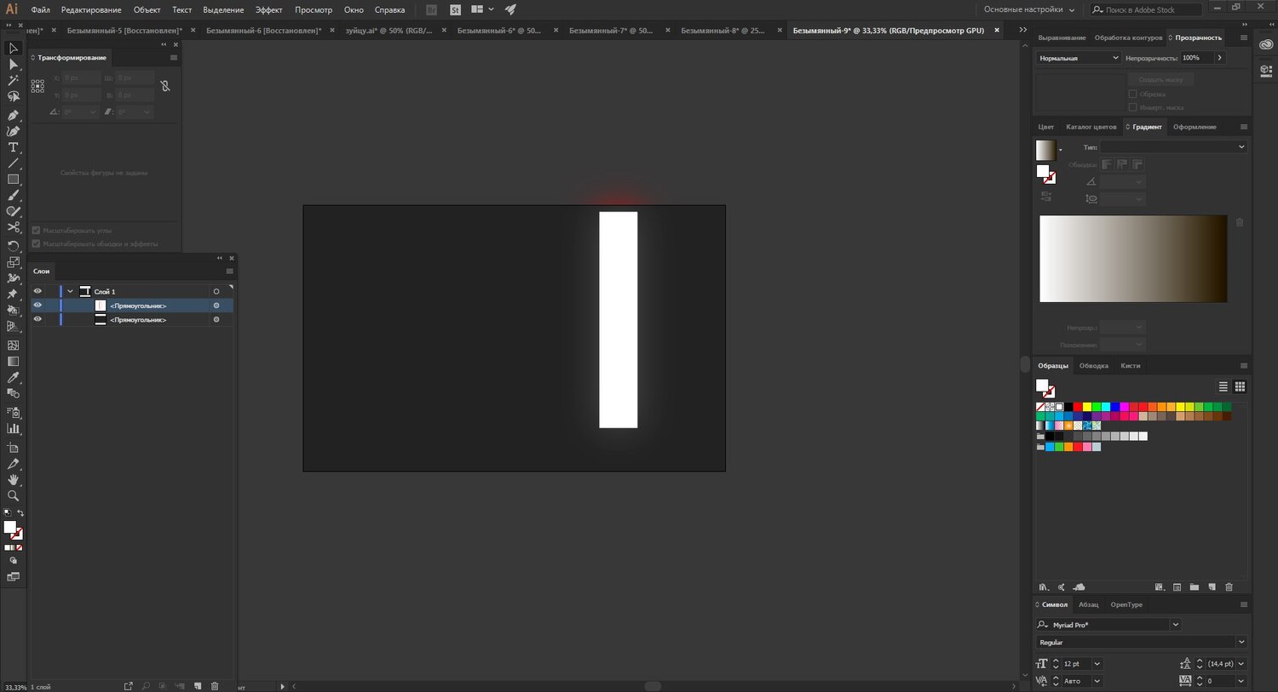This screenshot has height=692, width=1278.
Task: Delete selected layer with trash icon
Action: pyautogui.click(x=215, y=686)
